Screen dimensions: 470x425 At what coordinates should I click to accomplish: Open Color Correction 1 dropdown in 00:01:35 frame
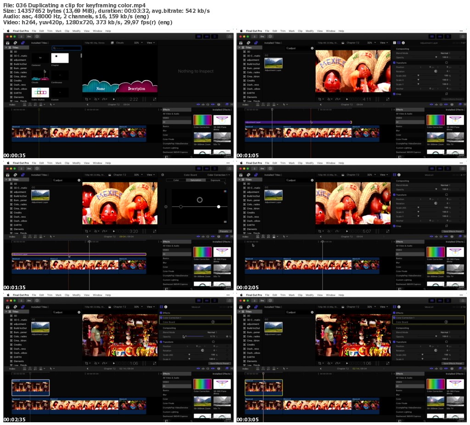click(x=218, y=175)
